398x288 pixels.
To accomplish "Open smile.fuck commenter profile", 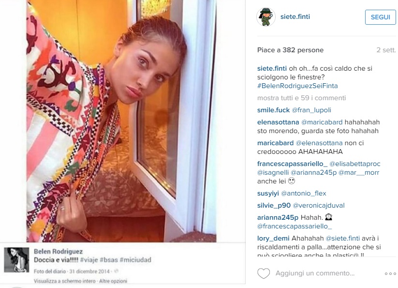I will pyautogui.click(x=273, y=110).
